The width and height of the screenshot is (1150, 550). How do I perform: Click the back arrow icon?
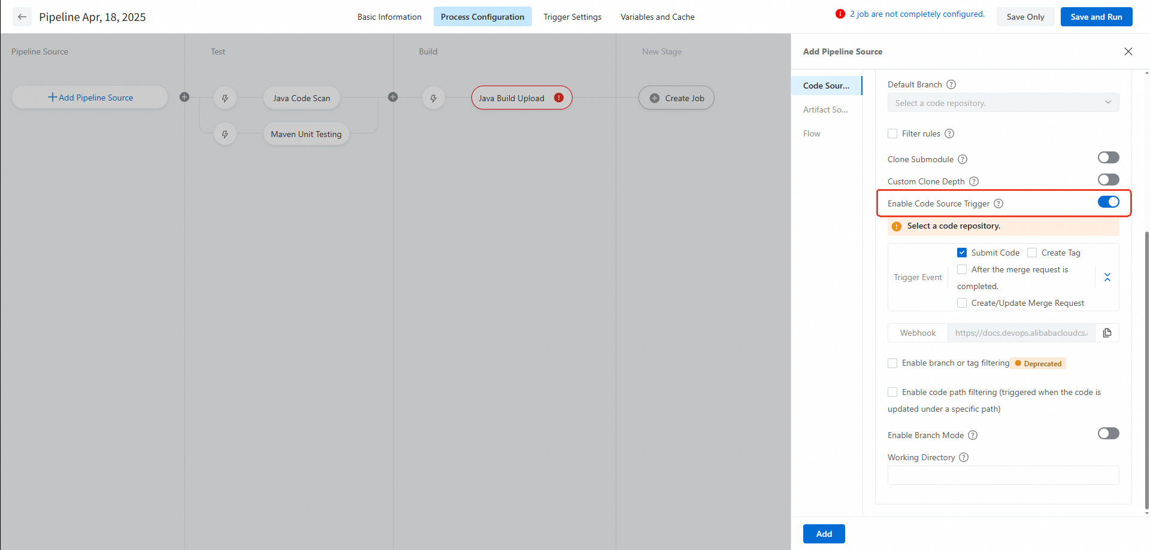(x=22, y=17)
